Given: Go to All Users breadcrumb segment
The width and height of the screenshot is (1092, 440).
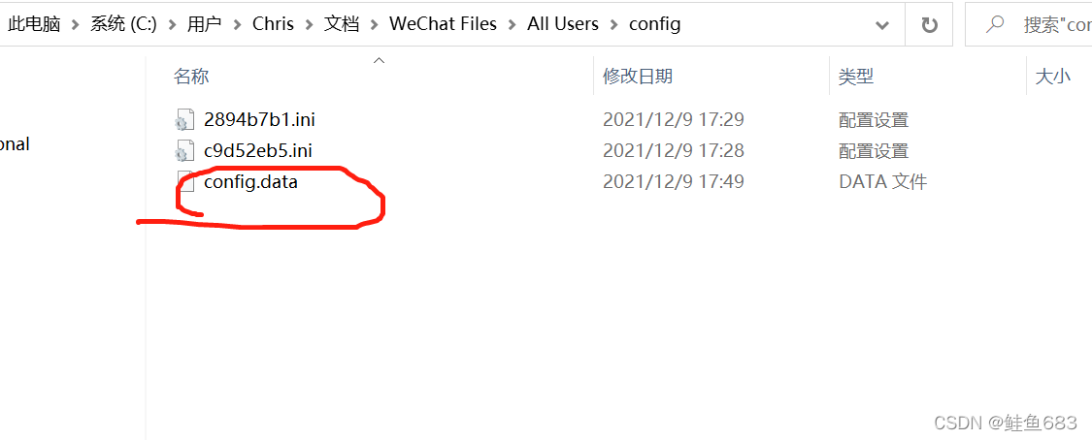Looking at the screenshot, I should coord(563,24).
